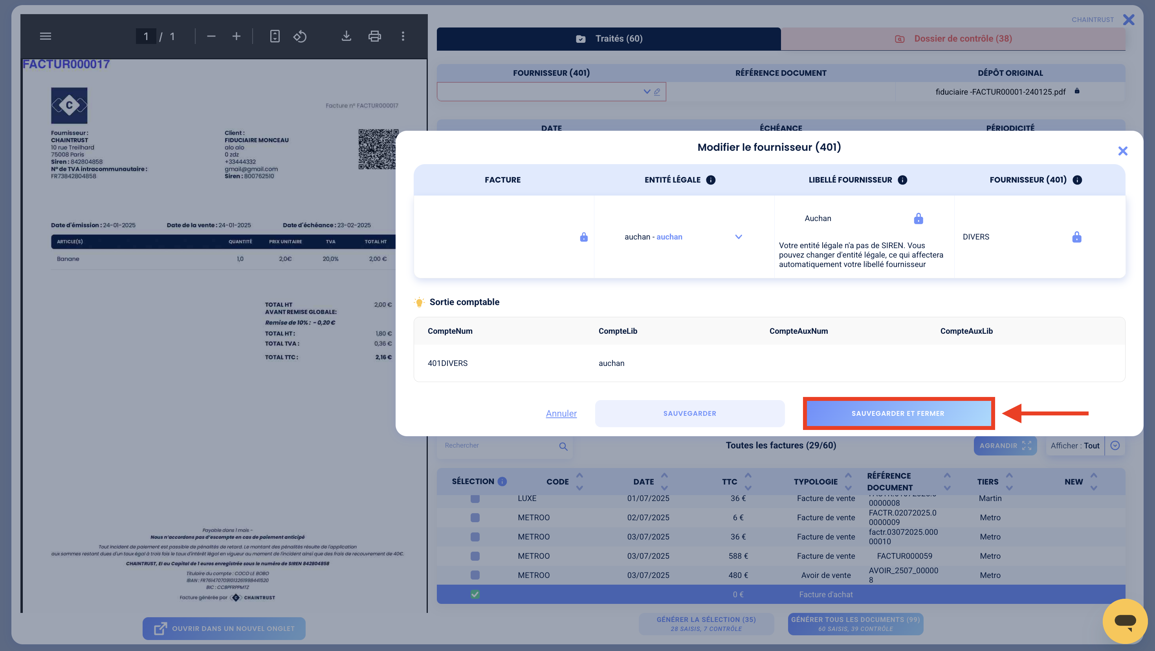Screen dimensions: 1155x651
Task: Edit fournisseur pencil icon in background form
Action: [x=657, y=92]
